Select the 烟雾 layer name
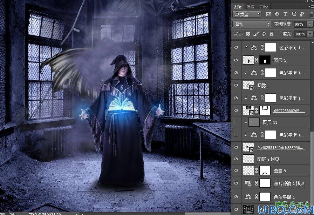Viewport: 314px width, 215px height. [x=262, y=85]
